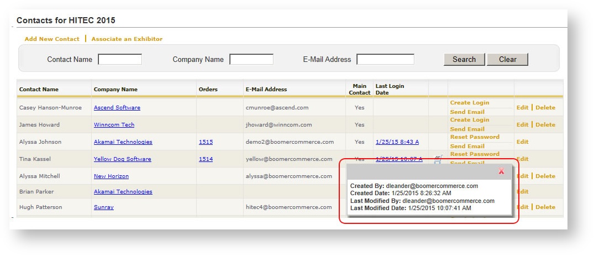Select email alyssa@boomercommerce.com
The width and height of the screenshot is (594, 256).
point(289,176)
